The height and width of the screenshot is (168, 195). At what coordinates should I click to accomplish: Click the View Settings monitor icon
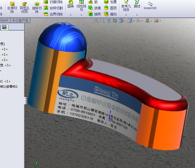coord(156,21)
